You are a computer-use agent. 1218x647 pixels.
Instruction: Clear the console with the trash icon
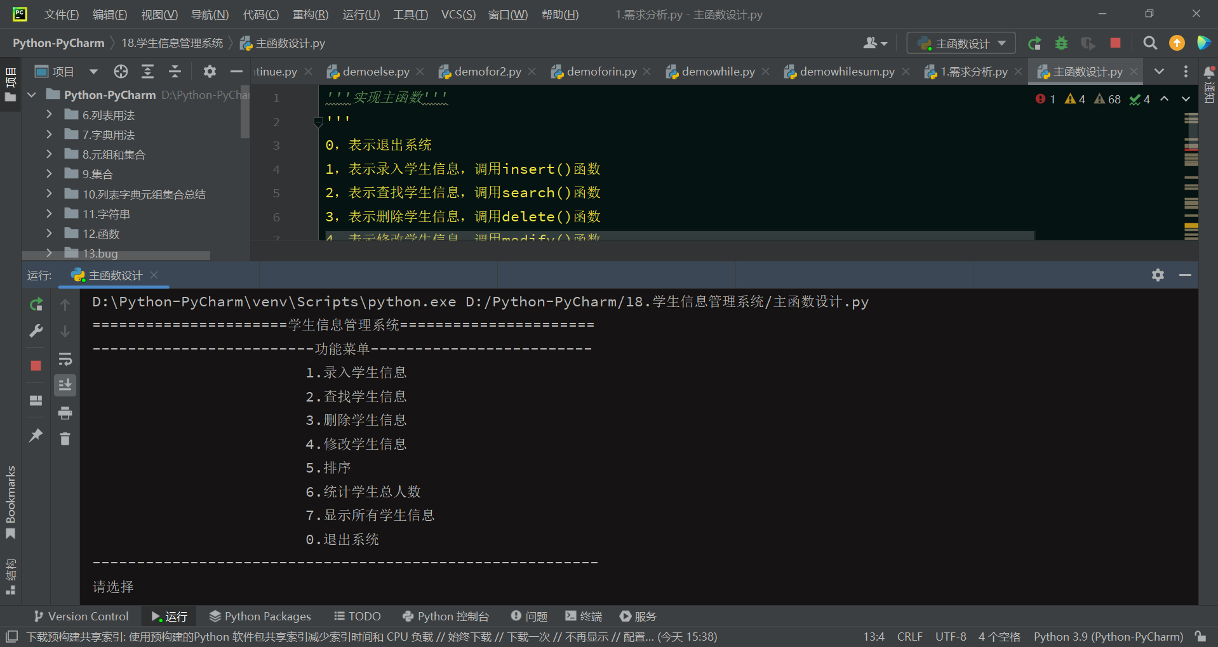point(64,438)
